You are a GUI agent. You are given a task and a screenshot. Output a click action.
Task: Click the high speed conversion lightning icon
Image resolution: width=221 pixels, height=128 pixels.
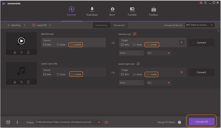pyautogui.click(x=17, y=122)
